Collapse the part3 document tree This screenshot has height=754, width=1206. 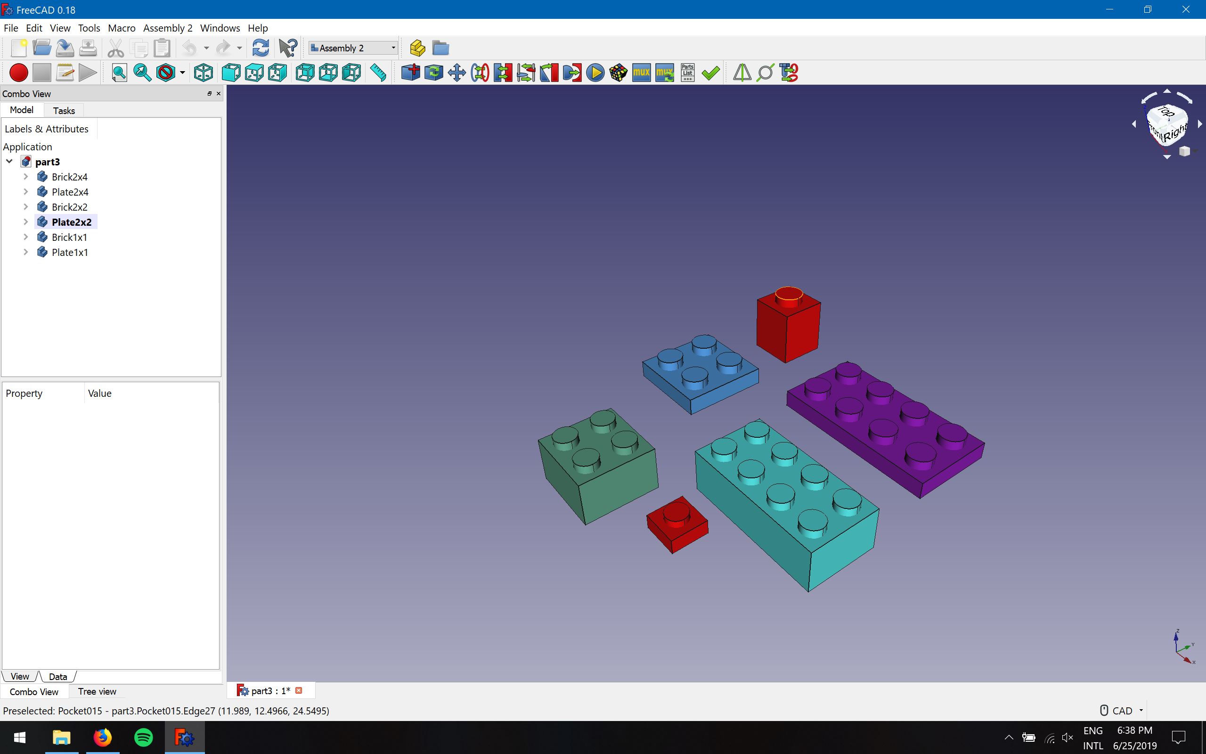pos(9,162)
